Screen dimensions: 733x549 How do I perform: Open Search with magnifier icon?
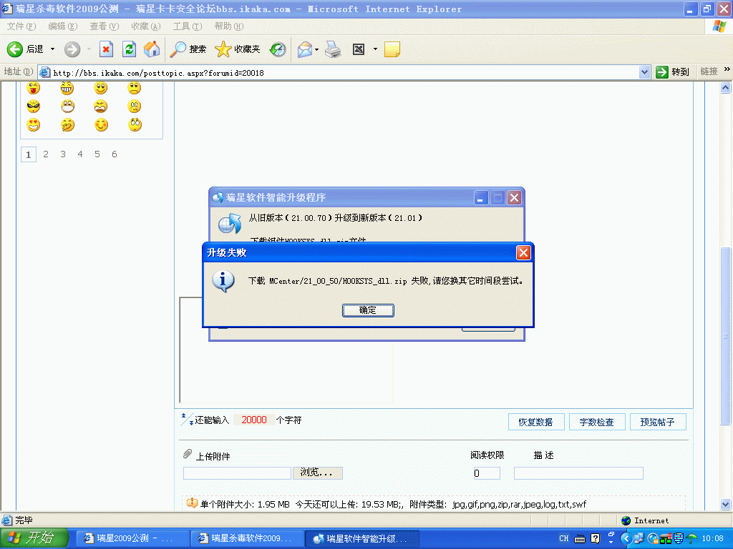[x=178, y=49]
